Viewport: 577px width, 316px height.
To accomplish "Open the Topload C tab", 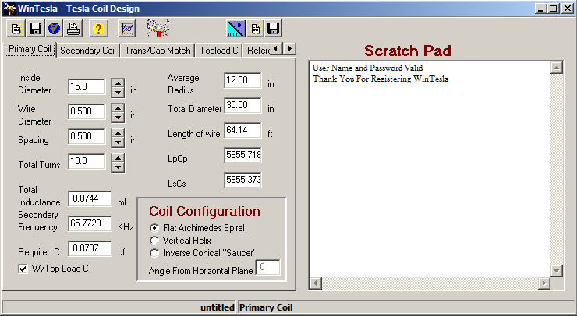I will [219, 51].
